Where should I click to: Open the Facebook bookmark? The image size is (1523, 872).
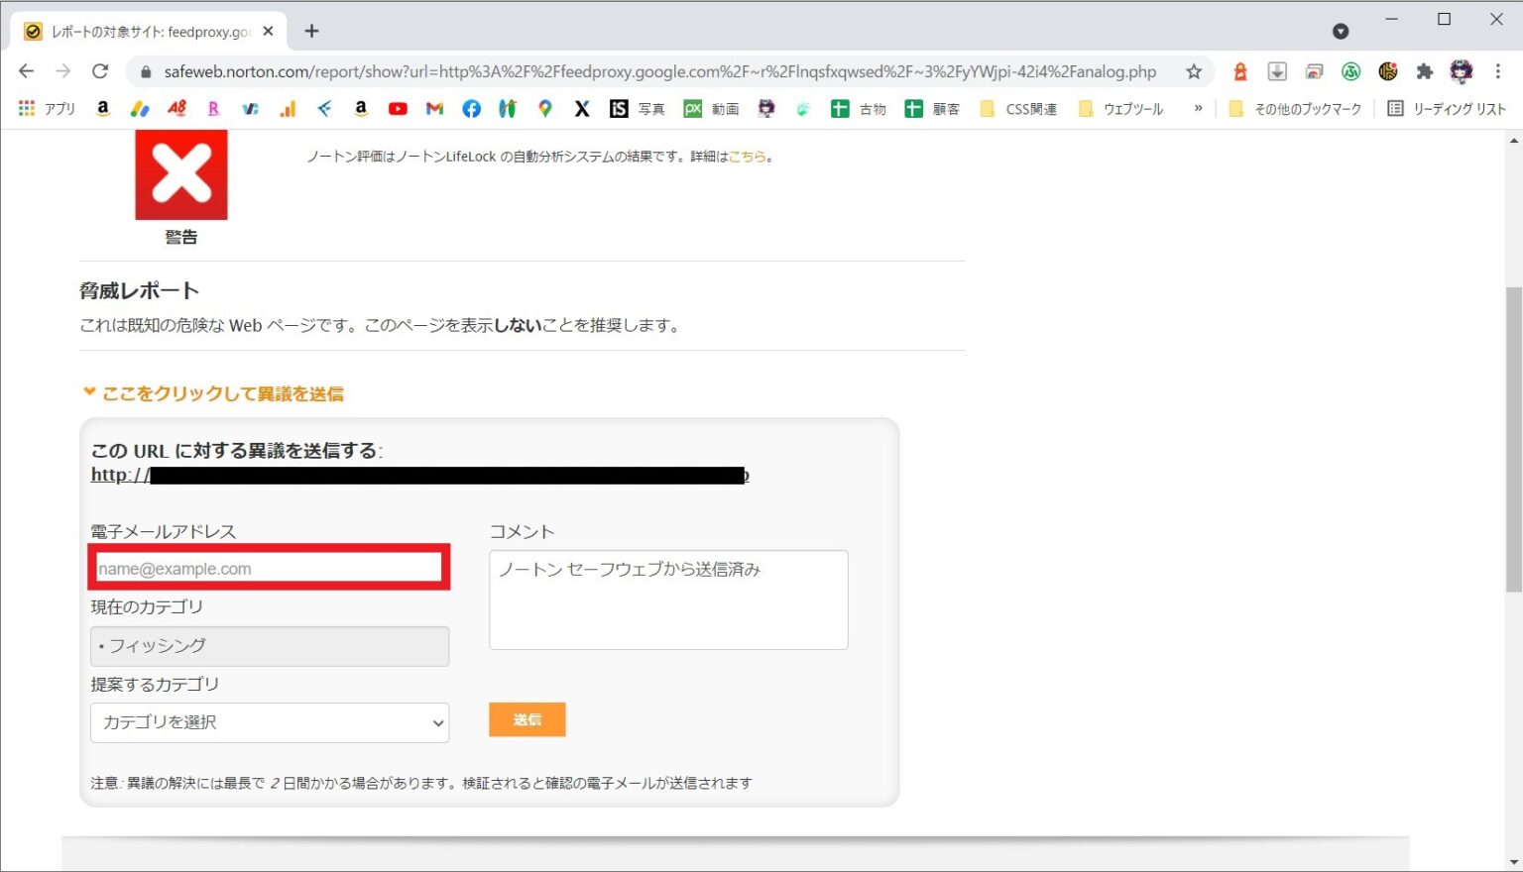(x=471, y=109)
